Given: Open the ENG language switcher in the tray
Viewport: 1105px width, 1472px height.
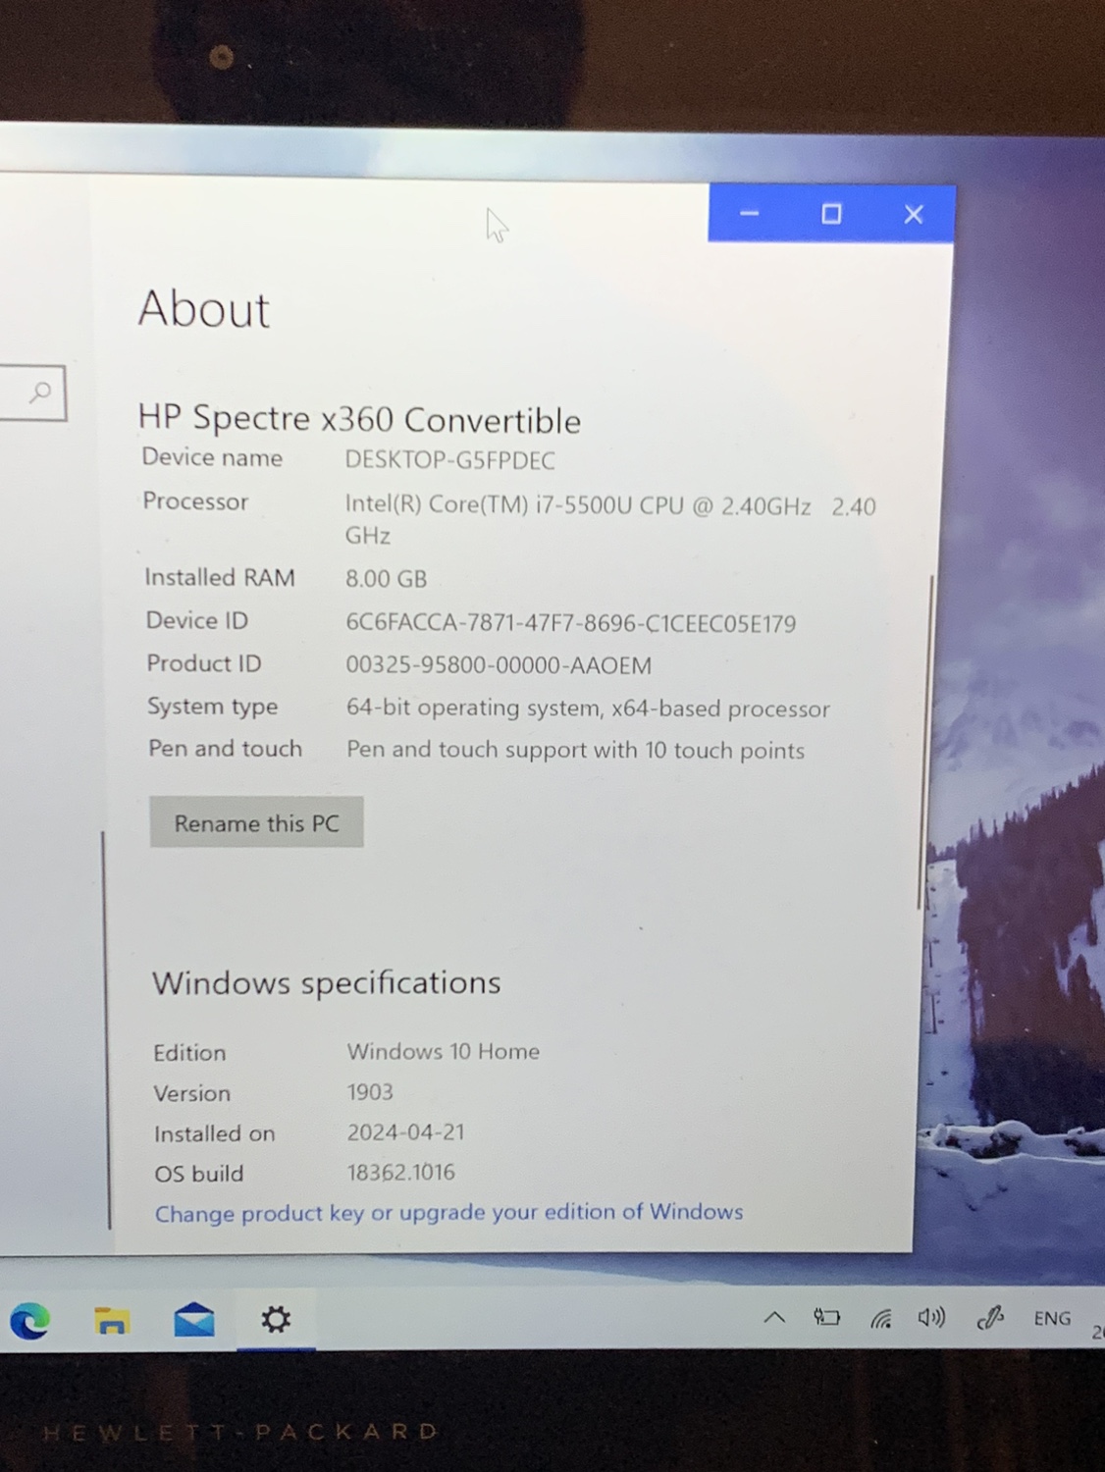Looking at the screenshot, I should pos(1051,1320).
